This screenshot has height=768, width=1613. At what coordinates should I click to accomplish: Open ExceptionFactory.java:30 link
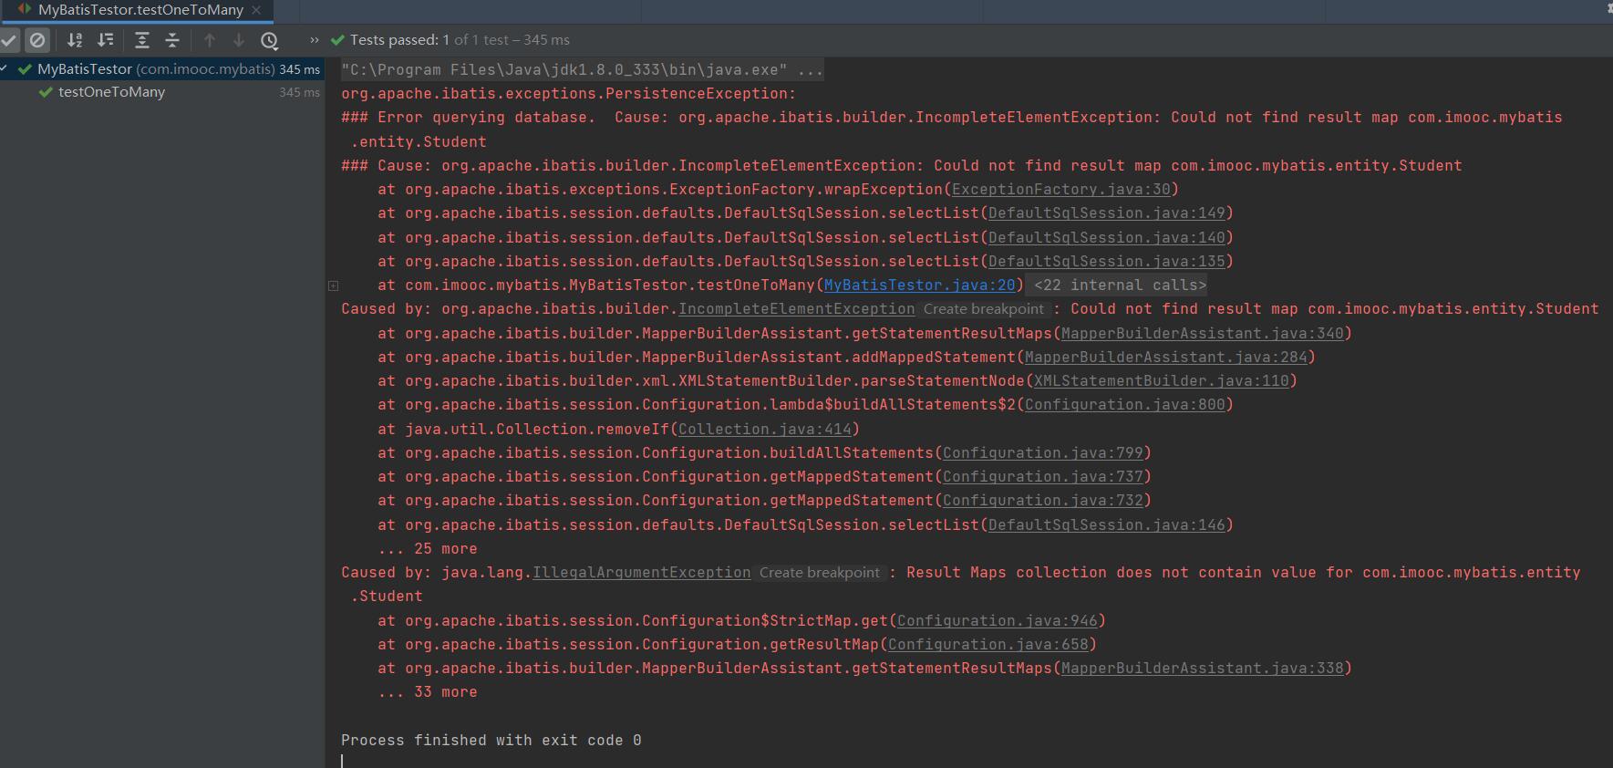[1060, 190]
